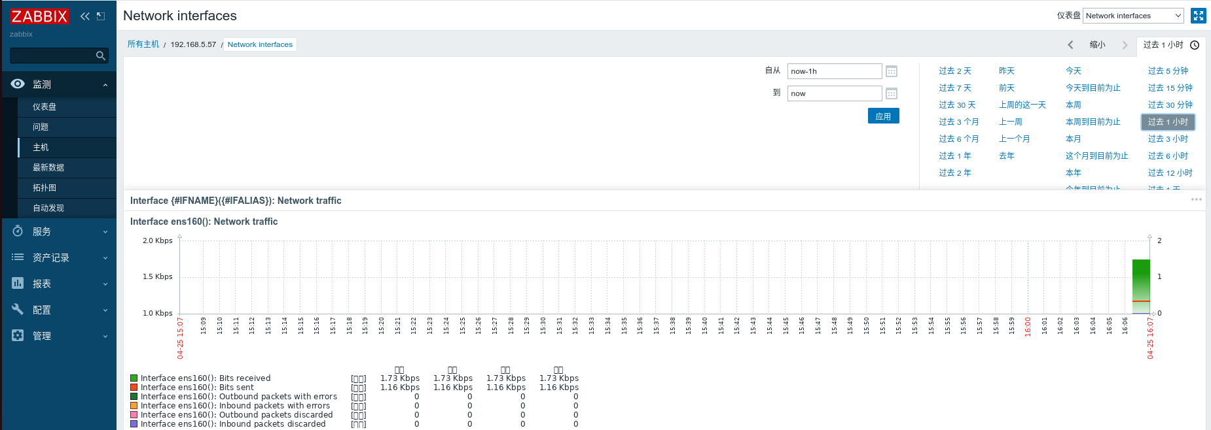This screenshot has height=430, width=1211.
Task: Click the From time input field
Action: point(834,71)
